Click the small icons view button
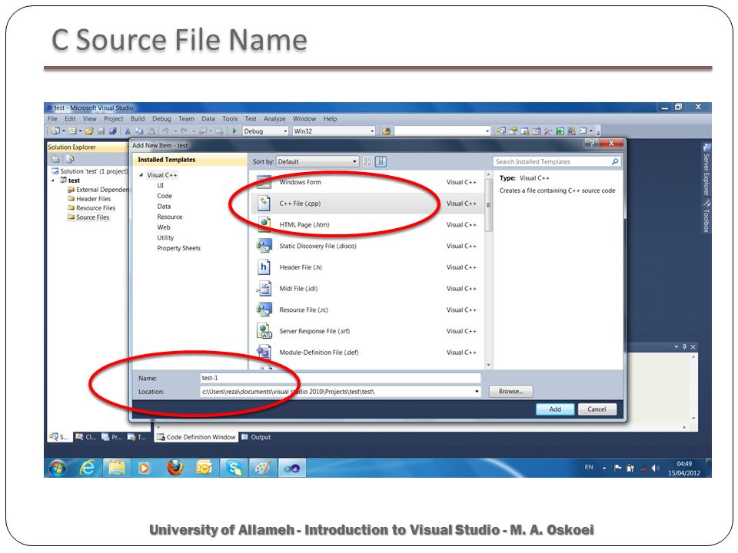This screenshot has height=553, width=738. [x=367, y=162]
